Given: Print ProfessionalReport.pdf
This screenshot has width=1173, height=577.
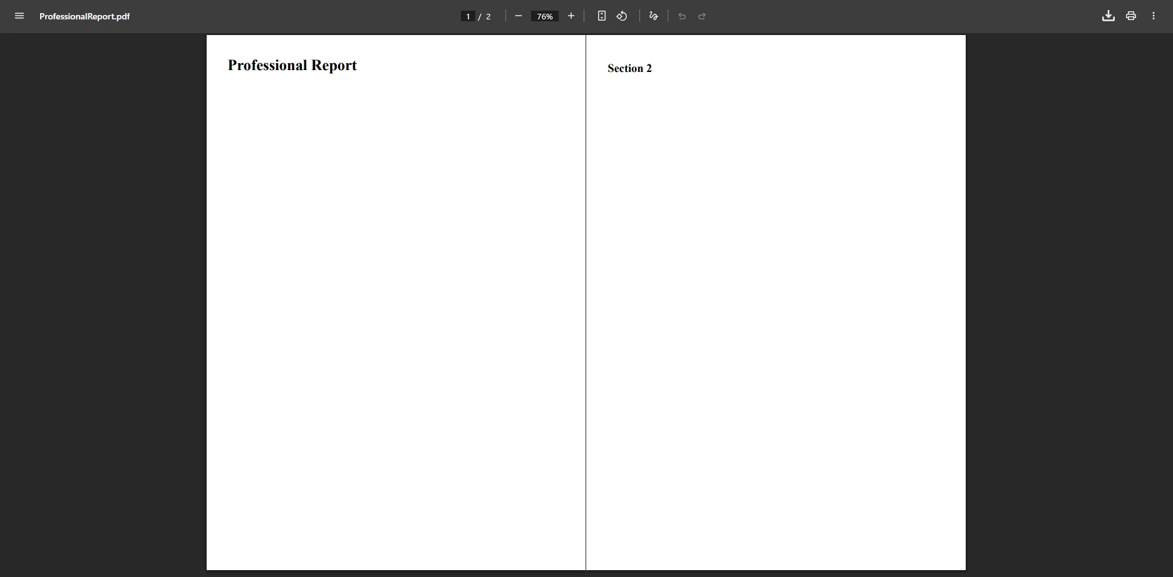Looking at the screenshot, I should click(x=1131, y=16).
